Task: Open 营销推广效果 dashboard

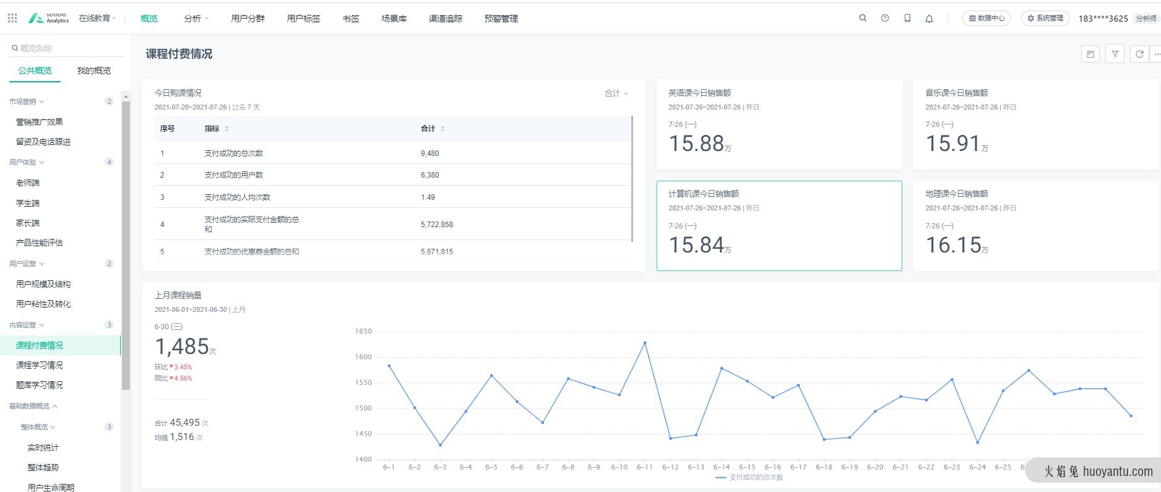Action: [40, 122]
